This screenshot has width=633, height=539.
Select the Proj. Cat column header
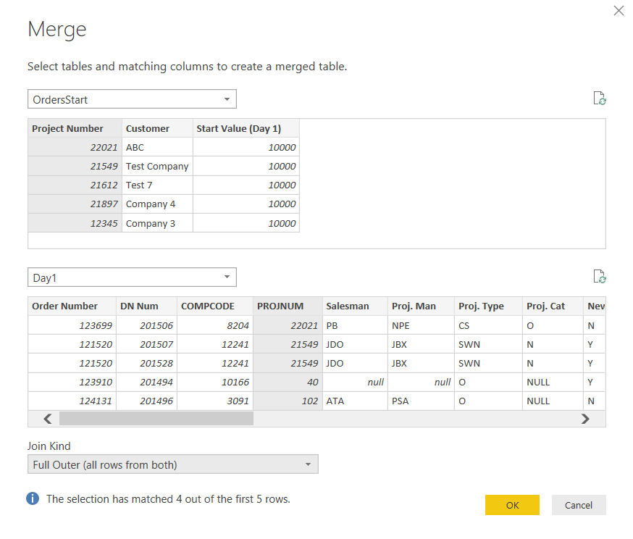(553, 306)
